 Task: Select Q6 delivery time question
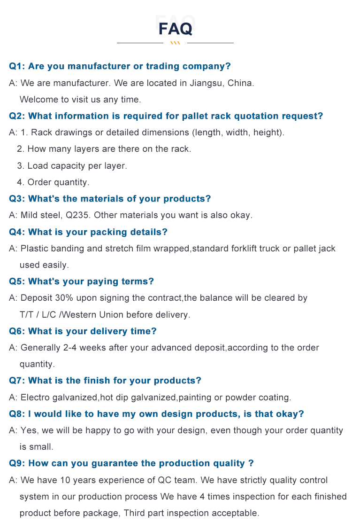[83, 331]
